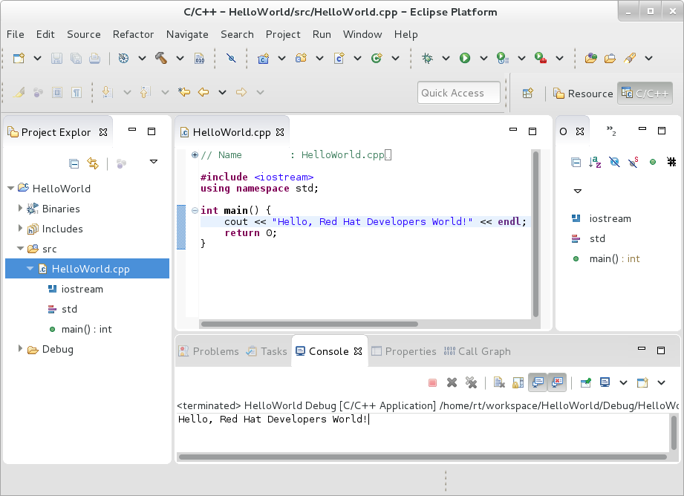Toggle Show Console on standard error
The height and width of the screenshot is (496, 684).
tap(557, 382)
